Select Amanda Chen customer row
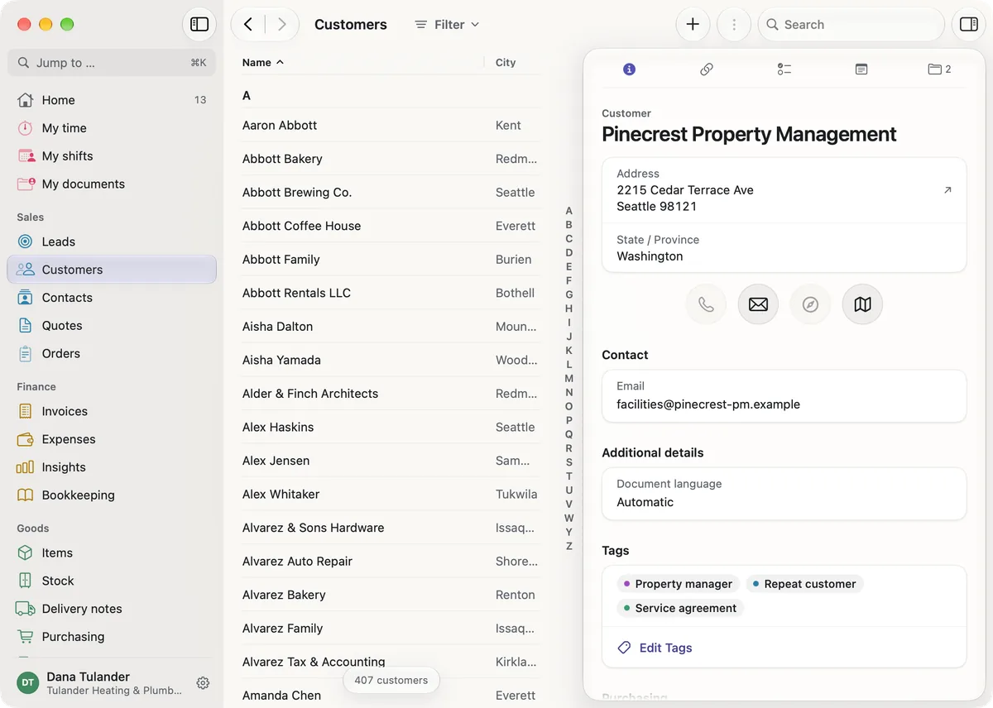The image size is (993, 708). click(391, 696)
